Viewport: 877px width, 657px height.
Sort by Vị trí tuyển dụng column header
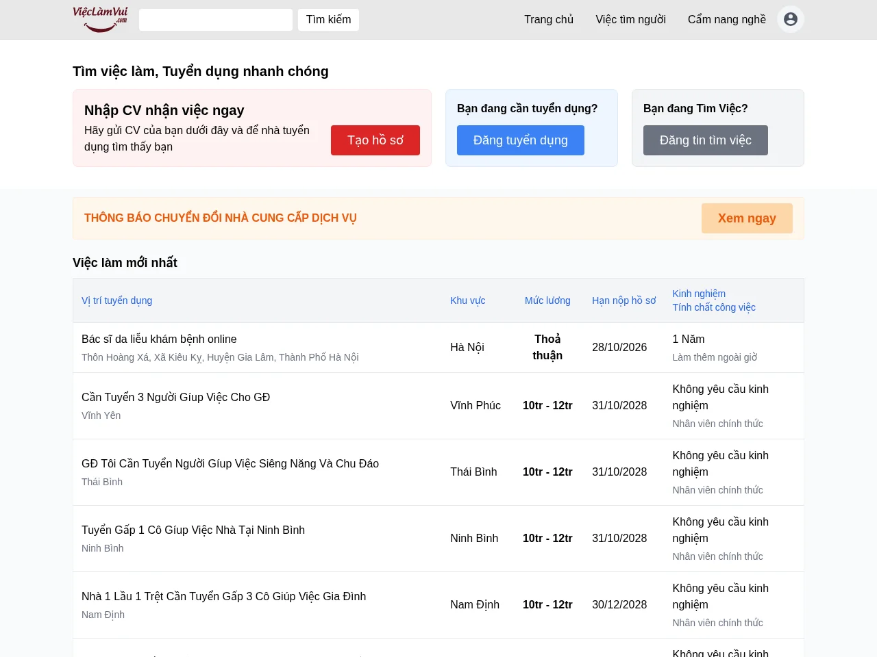click(x=117, y=300)
